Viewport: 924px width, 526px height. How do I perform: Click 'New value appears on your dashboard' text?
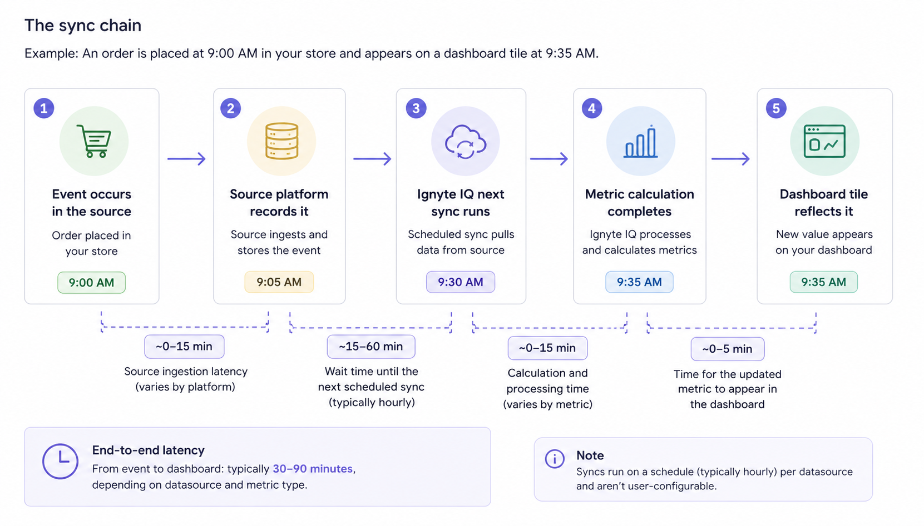click(824, 242)
